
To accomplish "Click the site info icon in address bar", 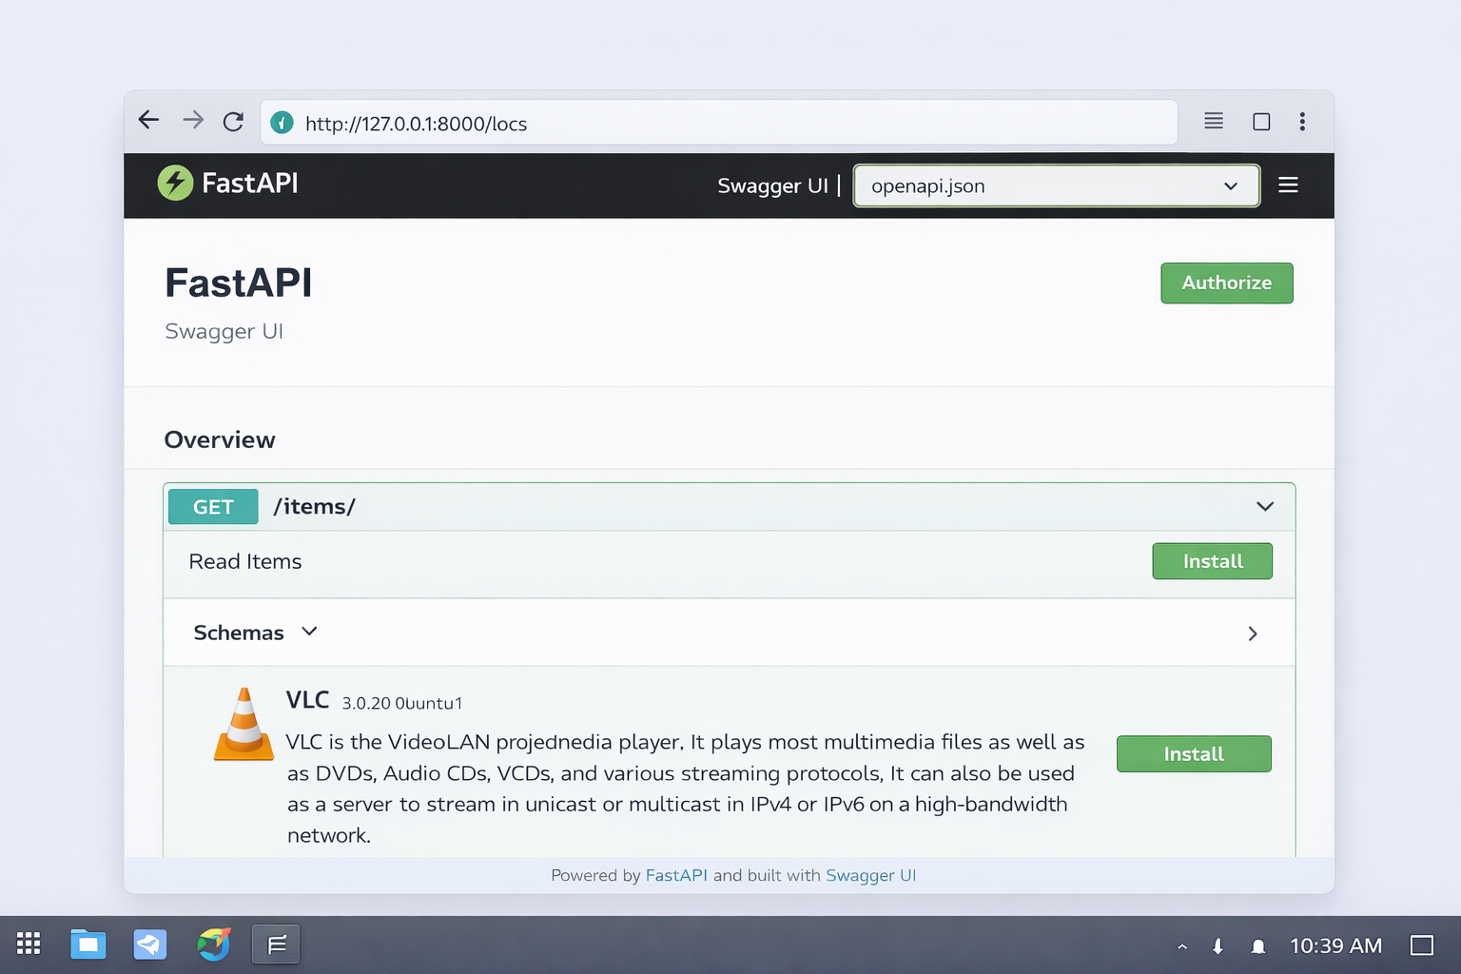I will [x=282, y=123].
